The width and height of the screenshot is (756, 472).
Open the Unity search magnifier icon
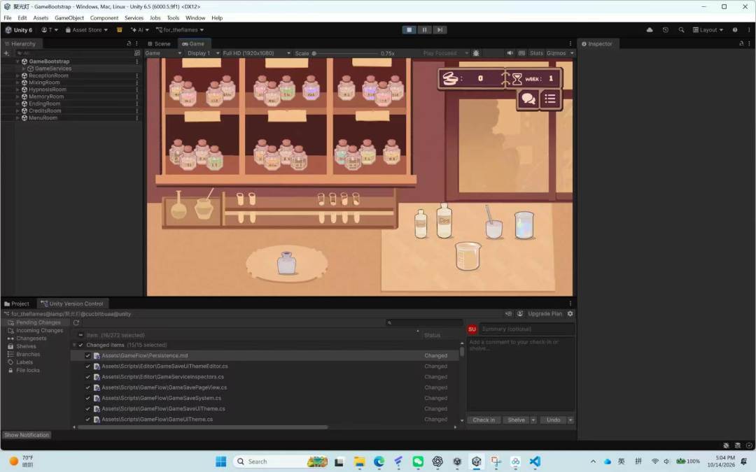pos(681,30)
